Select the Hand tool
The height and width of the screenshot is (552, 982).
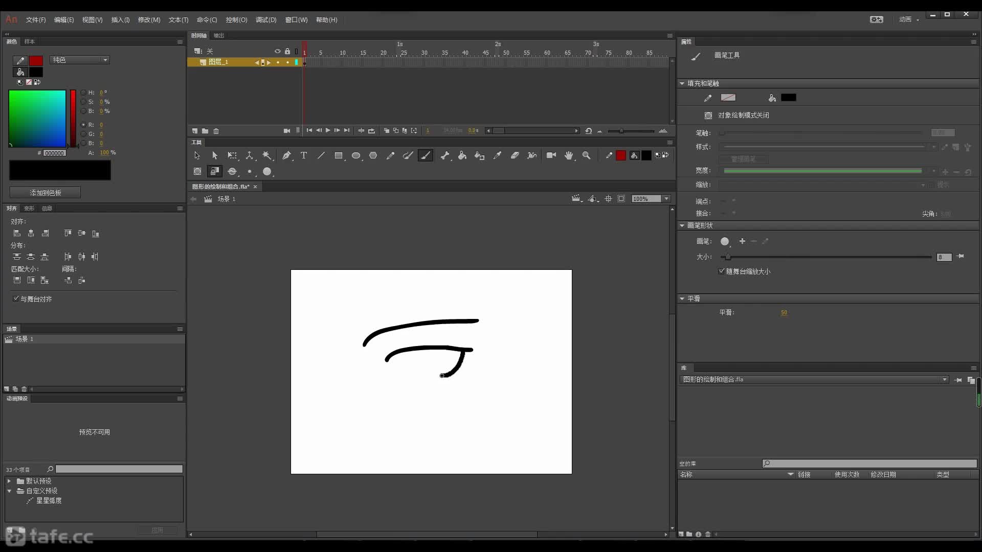pos(569,155)
